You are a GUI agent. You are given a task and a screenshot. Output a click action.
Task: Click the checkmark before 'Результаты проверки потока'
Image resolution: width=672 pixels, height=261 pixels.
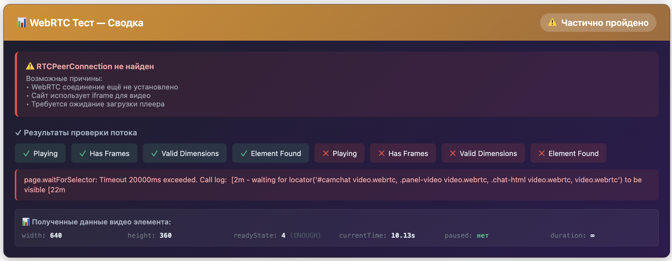[x=18, y=133]
